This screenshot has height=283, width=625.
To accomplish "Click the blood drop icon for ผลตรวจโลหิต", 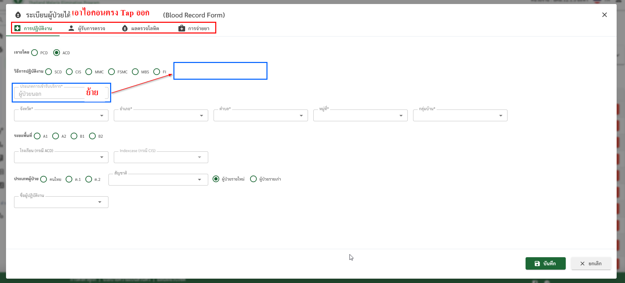I will pyautogui.click(x=125, y=28).
